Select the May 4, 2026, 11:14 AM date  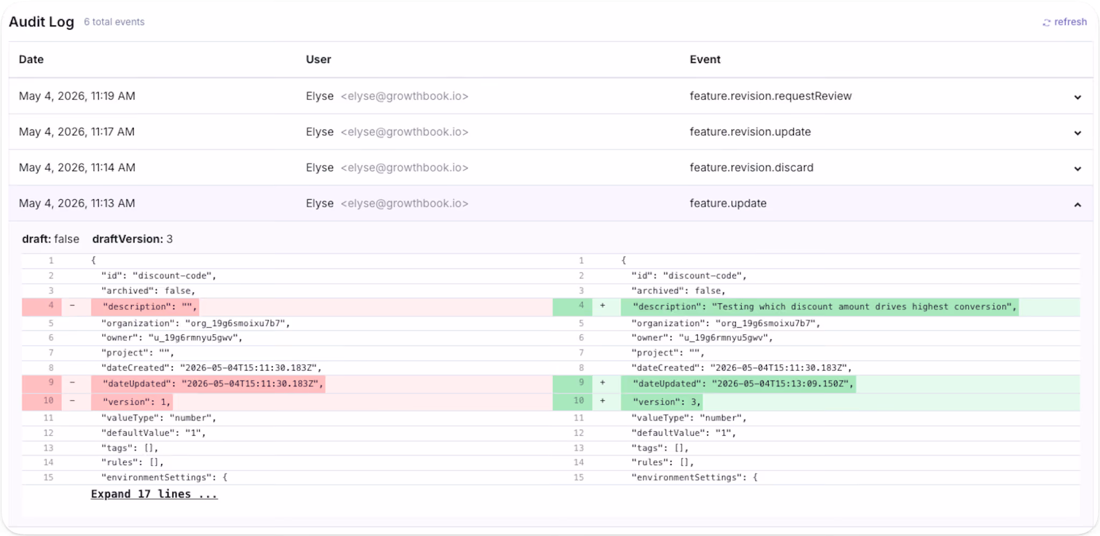pyautogui.click(x=77, y=168)
